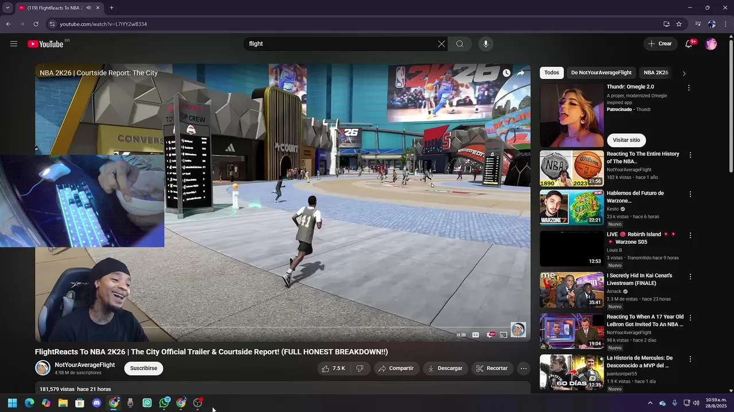Dislike the video with thumbs down

pos(360,369)
